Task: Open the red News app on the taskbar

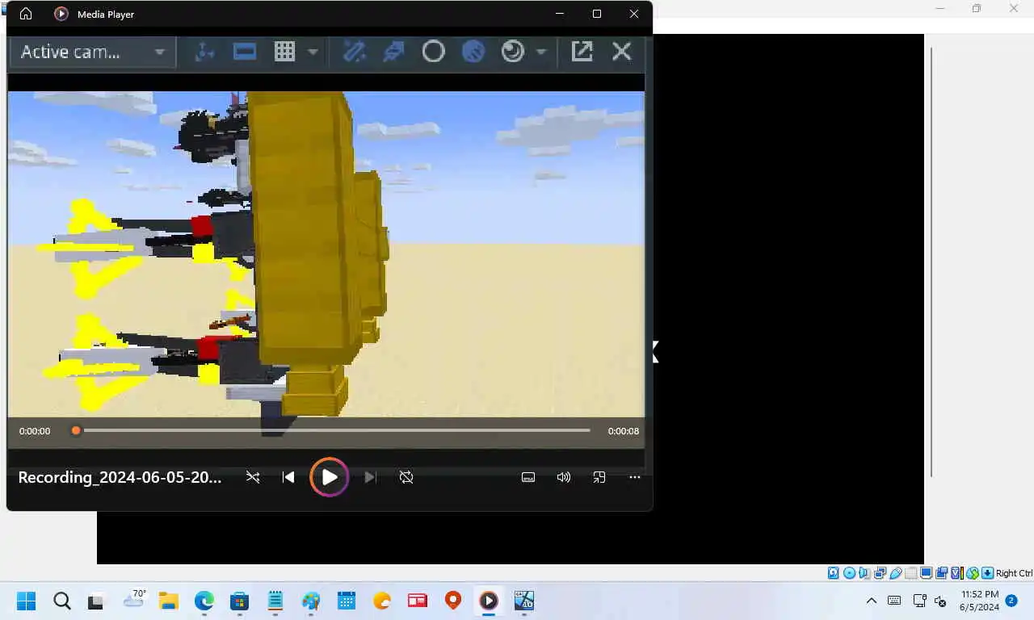Action: [x=417, y=601]
